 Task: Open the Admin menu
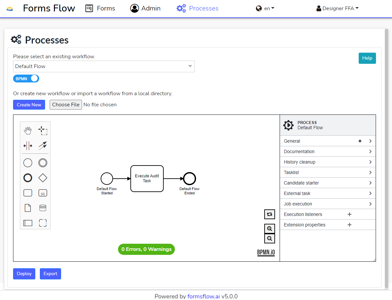coord(145,9)
